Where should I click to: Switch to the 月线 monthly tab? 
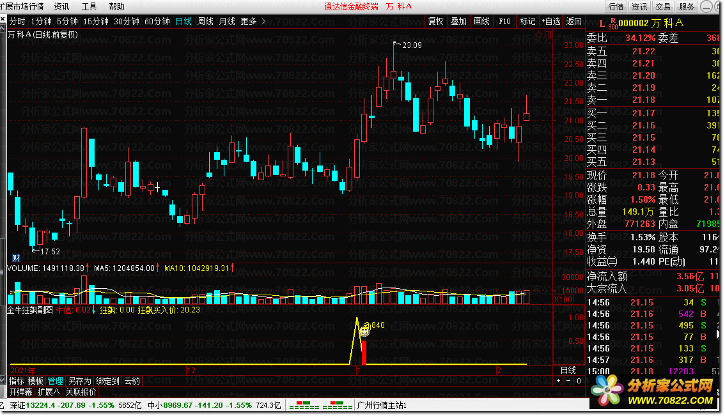click(227, 21)
